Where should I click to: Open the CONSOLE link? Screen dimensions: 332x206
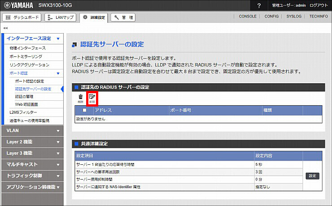(248, 16)
